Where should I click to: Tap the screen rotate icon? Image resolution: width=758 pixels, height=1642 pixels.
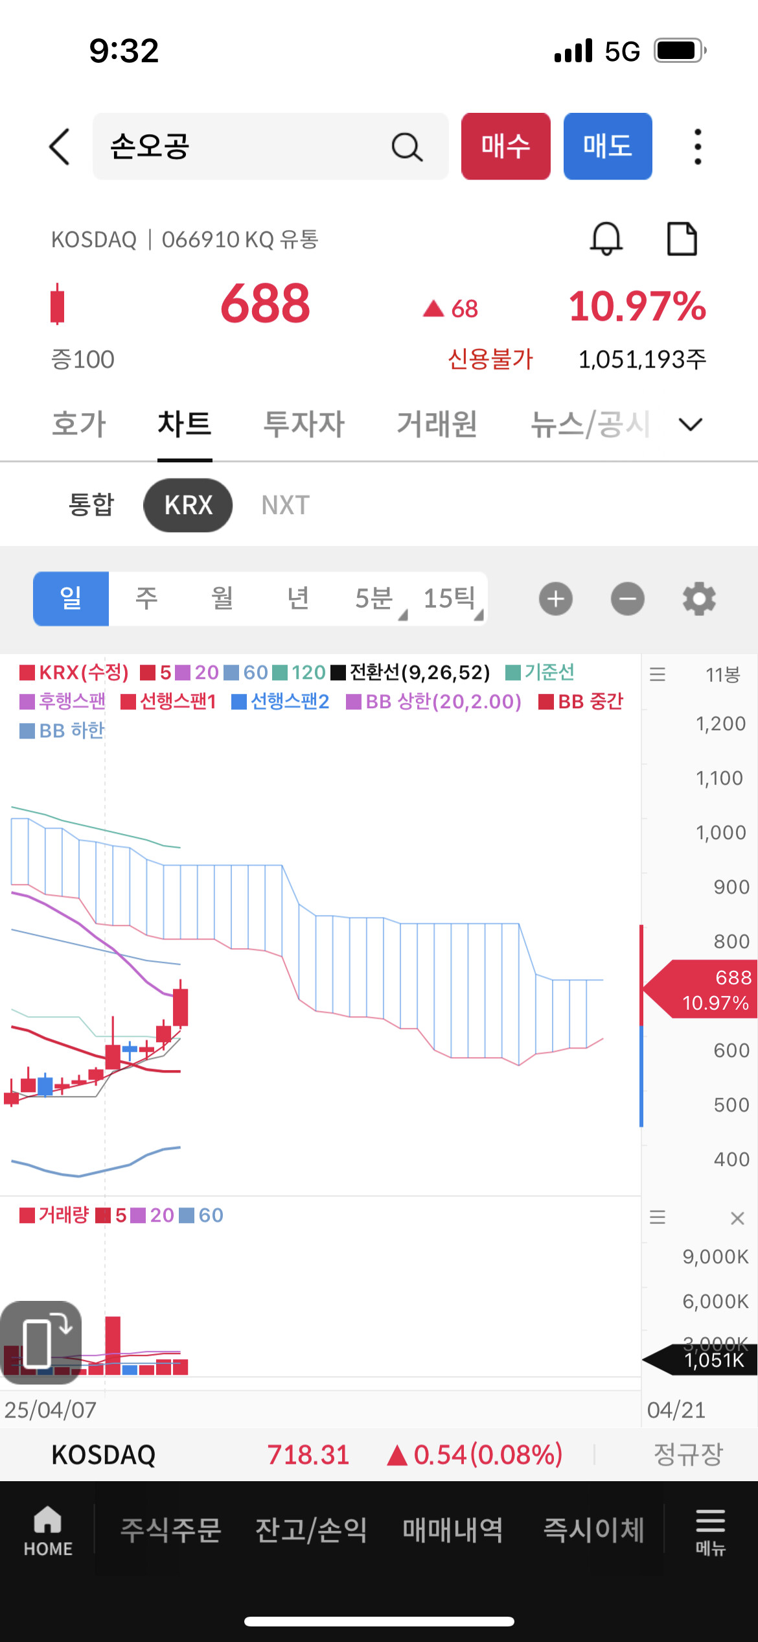coord(41,1342)
